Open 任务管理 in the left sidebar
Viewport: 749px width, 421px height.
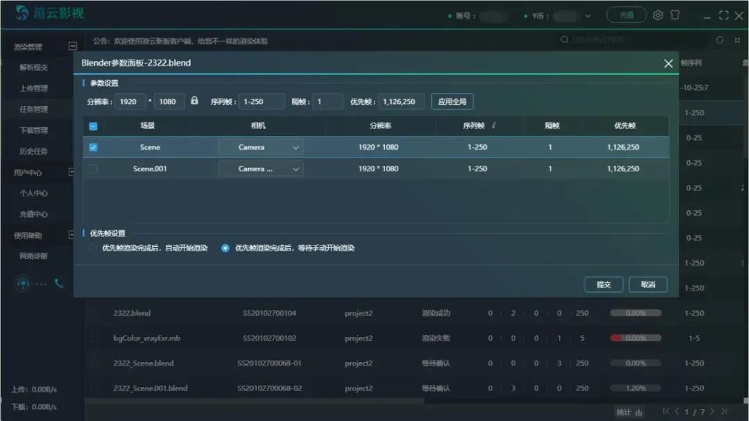pos(33,110)
